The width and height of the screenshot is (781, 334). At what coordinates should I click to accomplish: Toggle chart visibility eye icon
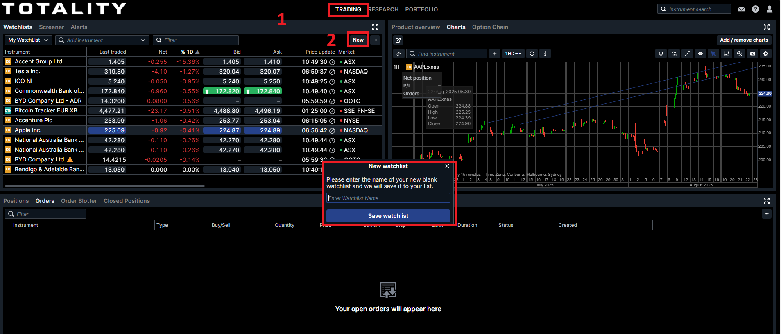700,54
